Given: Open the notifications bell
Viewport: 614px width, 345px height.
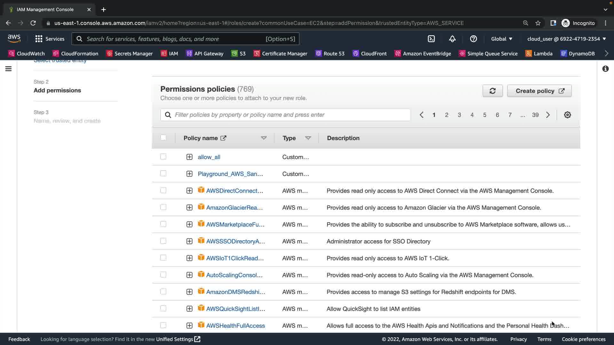Looking at the screenshot, I should pyautogui.click(x=452, y=39).
